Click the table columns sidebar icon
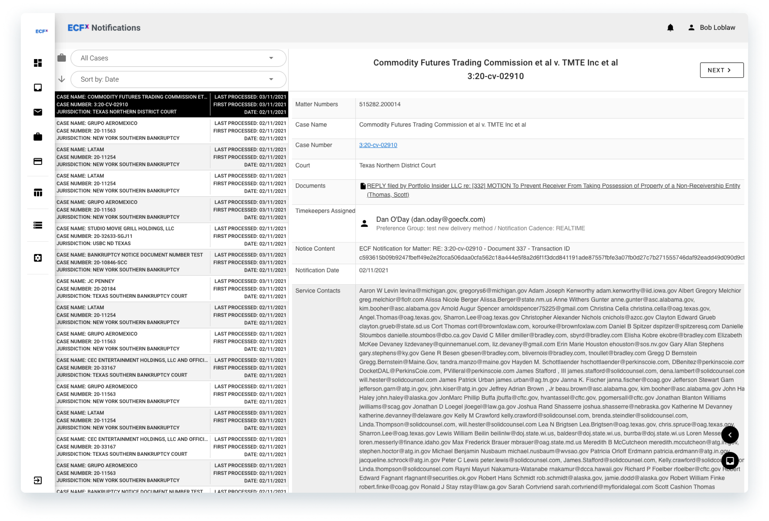Image resolution: width=769 pixels, height=521 pixels. pos(38,192)
